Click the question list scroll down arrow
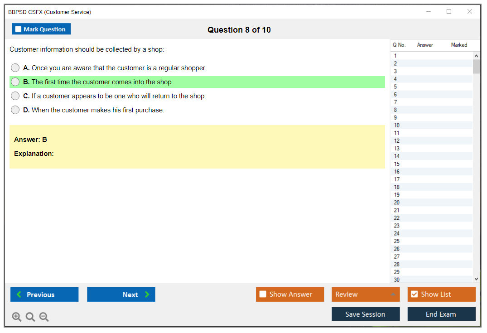 [x=476, y=279]
